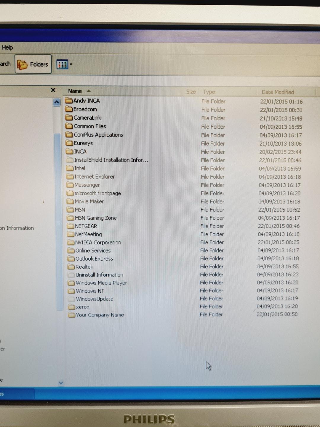
Task: Select the INCA folder icon
Action: 70,151
